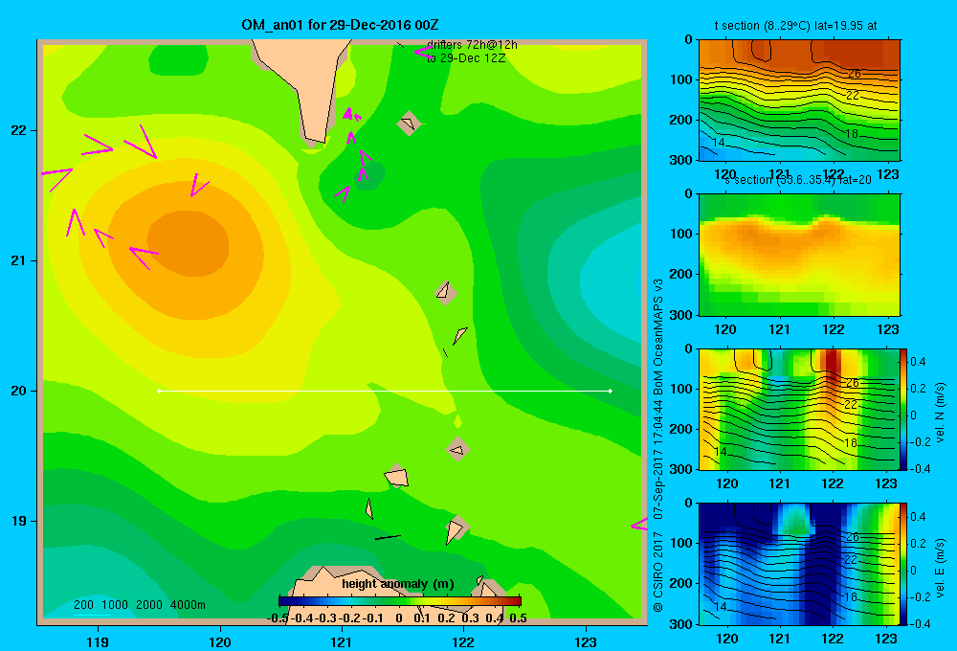Click the '200 1000 2000 4000m' depth legend

(x=139, y=605)
